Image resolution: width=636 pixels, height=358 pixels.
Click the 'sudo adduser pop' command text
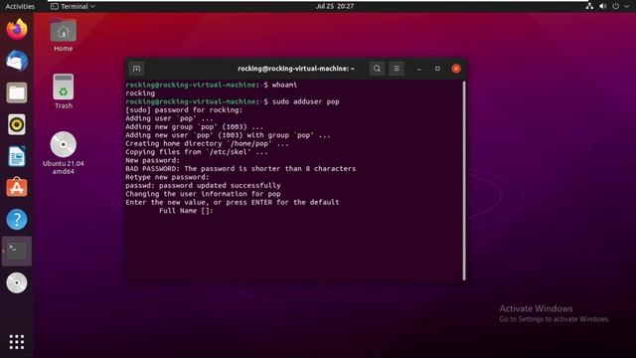coord(306,101)
